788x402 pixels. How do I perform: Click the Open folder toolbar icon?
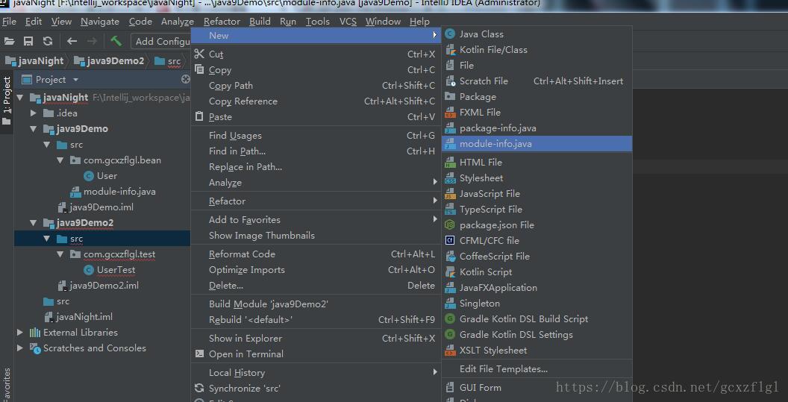pyautogui.click(x=9, y=41)
